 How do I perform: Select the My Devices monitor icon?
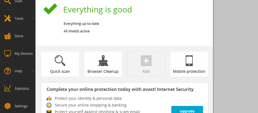tap(7, 53)
